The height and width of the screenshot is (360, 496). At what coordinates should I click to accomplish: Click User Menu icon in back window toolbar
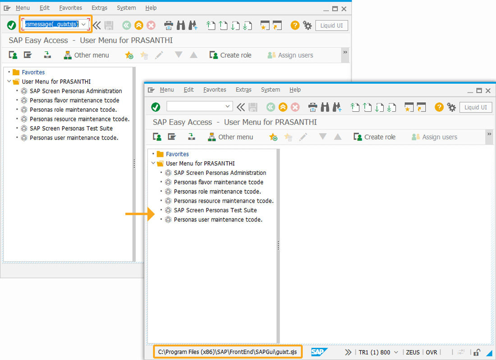(13, 55)
